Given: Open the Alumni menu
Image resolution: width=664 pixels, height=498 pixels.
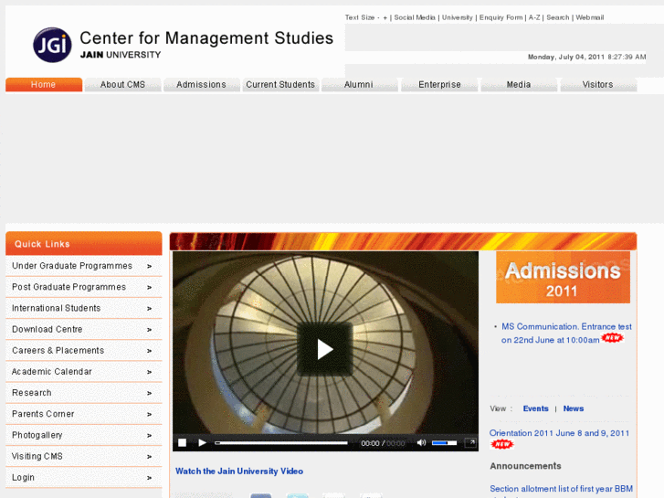Looking at the screenshot, I should coord(359,84).
